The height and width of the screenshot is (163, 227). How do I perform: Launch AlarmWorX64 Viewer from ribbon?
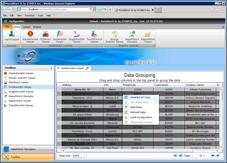tap(30, 37)
